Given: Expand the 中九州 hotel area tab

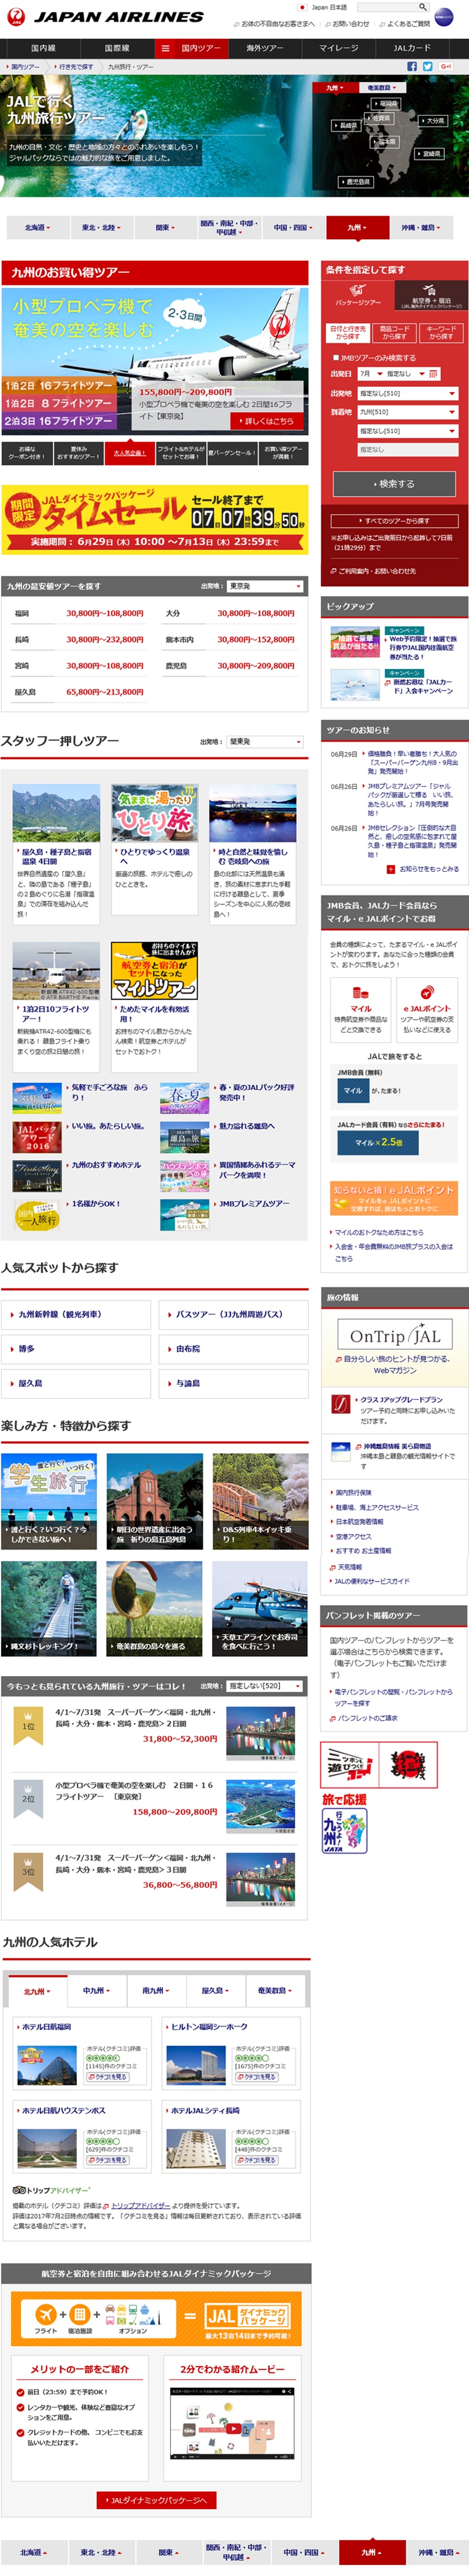Looking at the screenshot, I should (x=96, y=1991).
